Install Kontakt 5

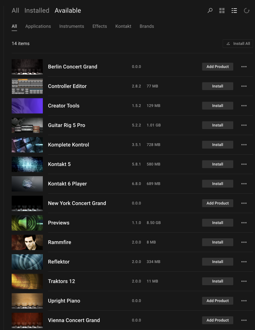pos(218,164)
